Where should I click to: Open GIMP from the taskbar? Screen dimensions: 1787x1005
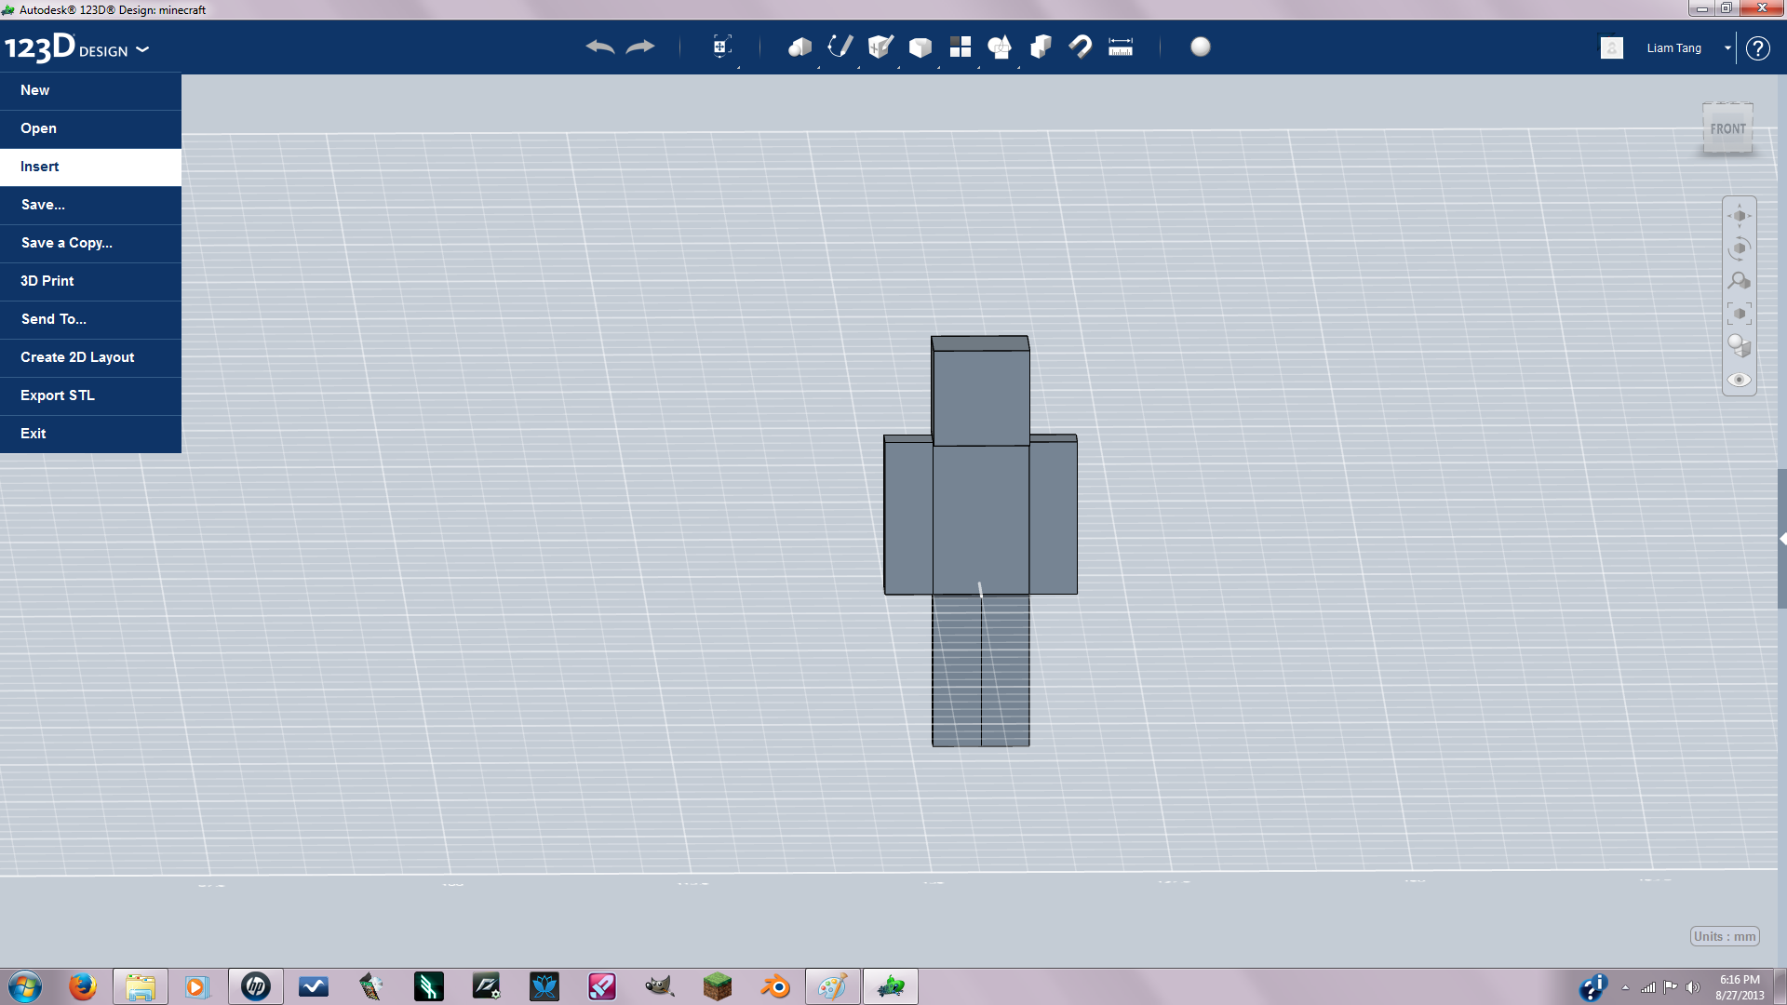click(660, 986)
